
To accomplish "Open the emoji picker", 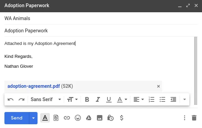I will 78,118.
